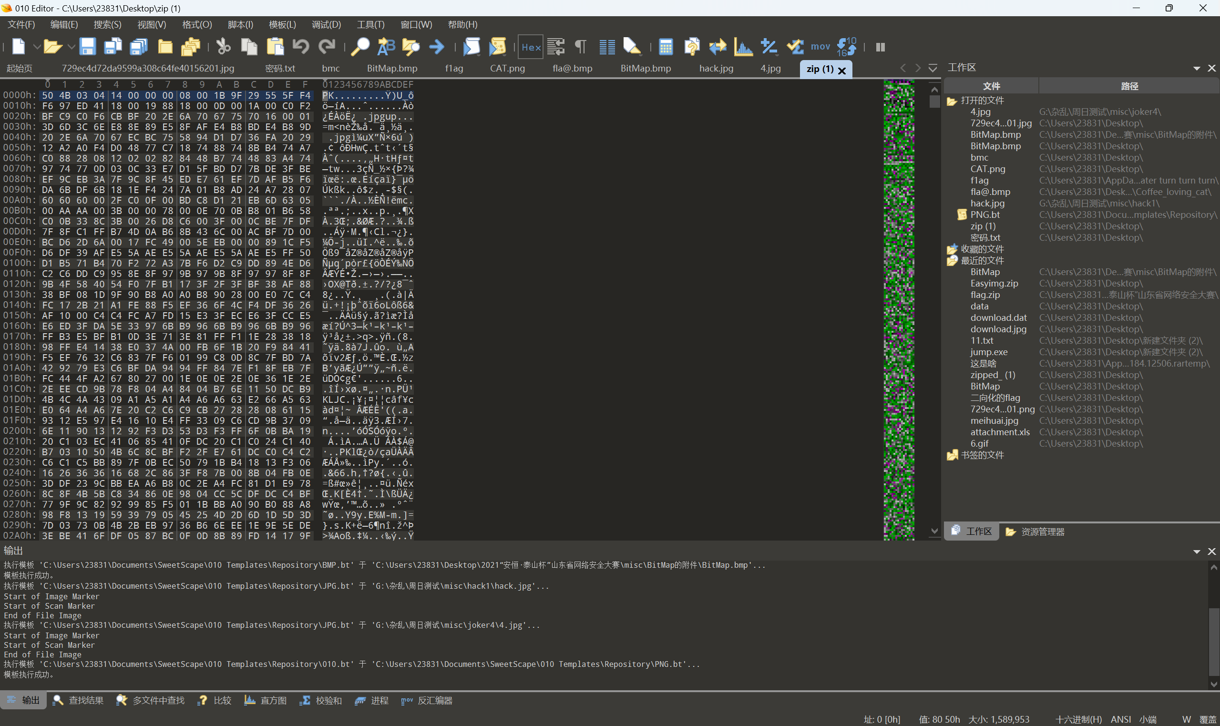Click the colored mini-map overview strip
The height and width of the screenshot is (726, 1220).
pos(899,310)
